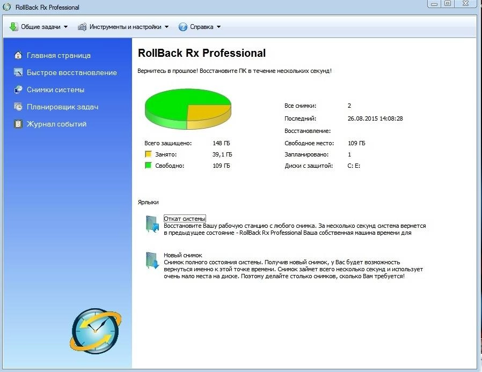This screenshot has width=482, height=372.
Task: Click the clock icon beside Планировщик задач
Action: click(x=18, y=107)
